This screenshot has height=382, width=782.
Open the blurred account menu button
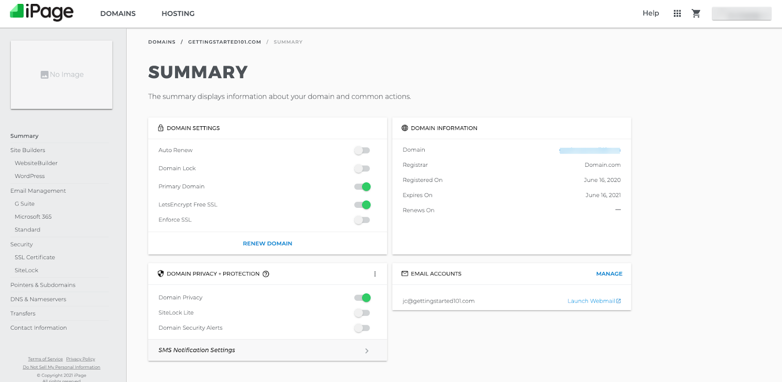pos(741,14)
